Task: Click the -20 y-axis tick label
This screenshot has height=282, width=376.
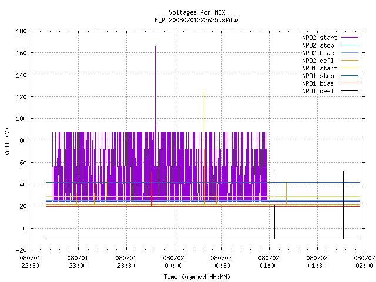Action: [21, 250]
